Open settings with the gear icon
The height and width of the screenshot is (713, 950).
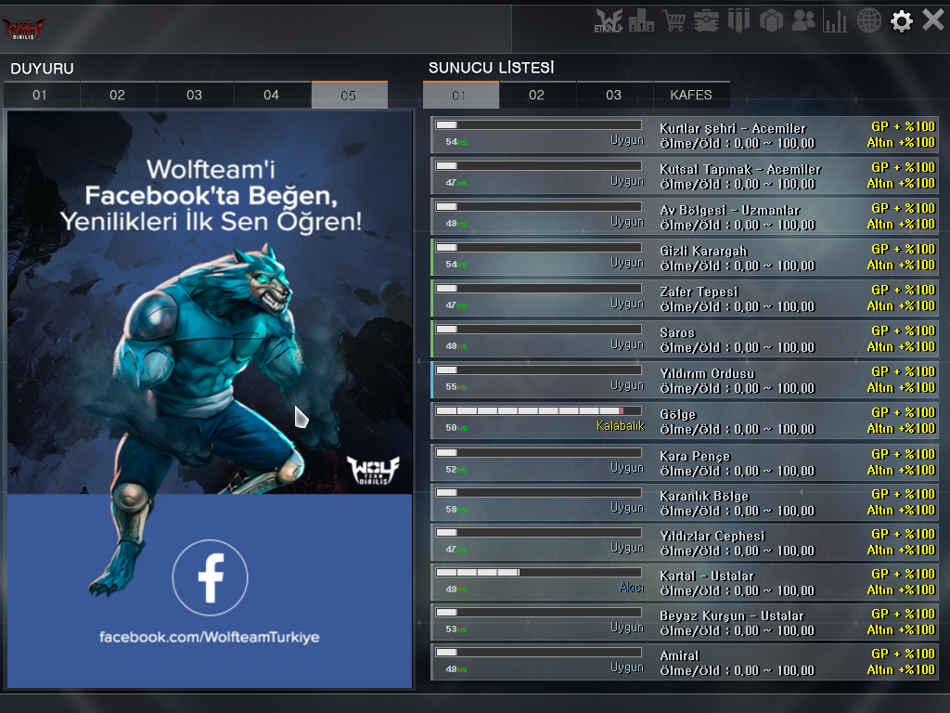tap(902, 21)
